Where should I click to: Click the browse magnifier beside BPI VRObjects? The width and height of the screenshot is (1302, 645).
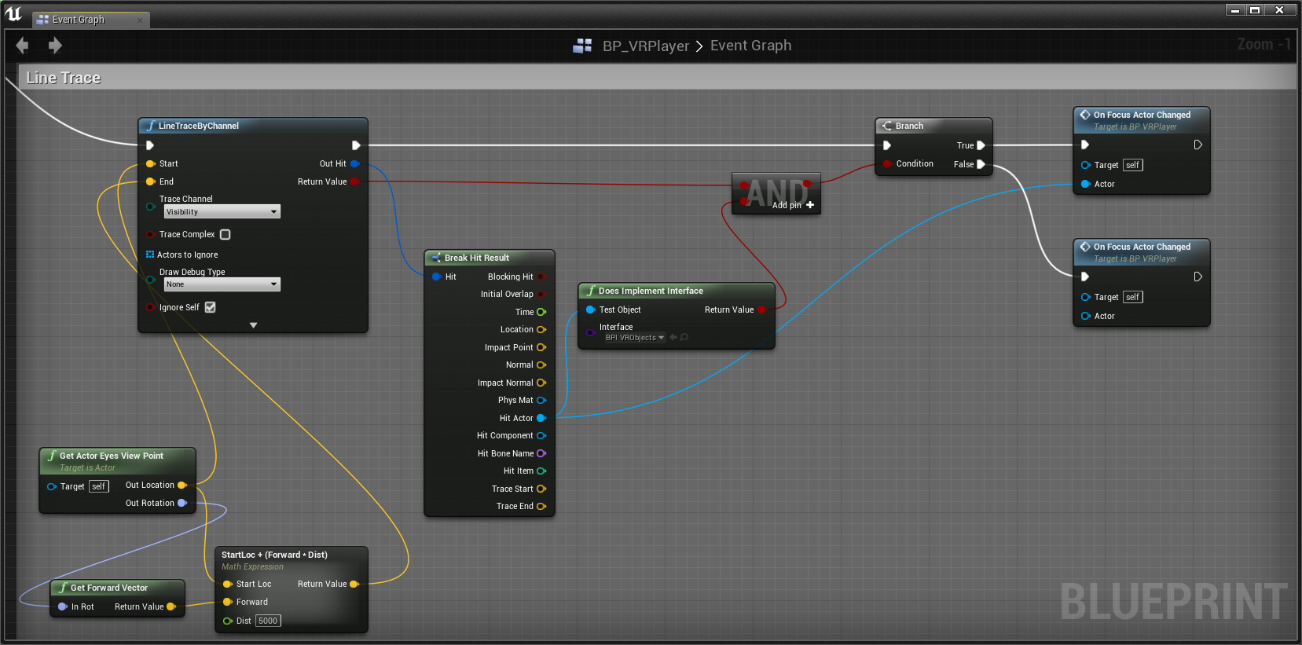684,338
